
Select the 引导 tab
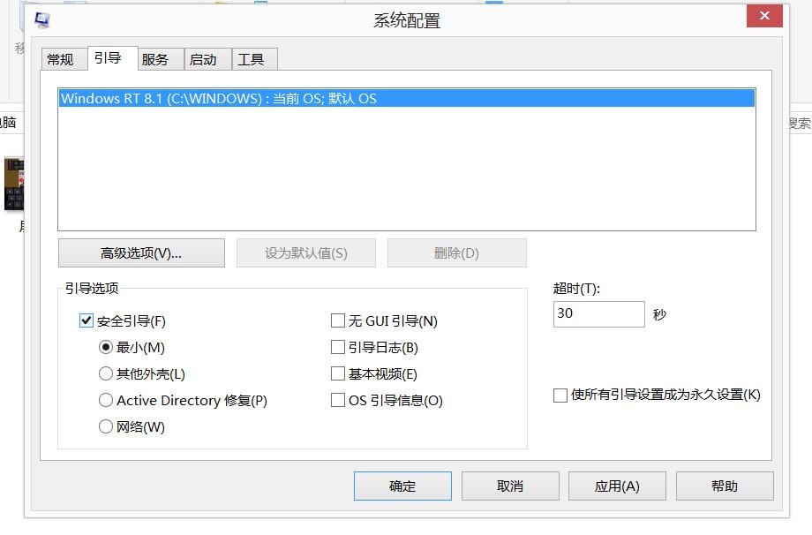[x=112, y=58]
